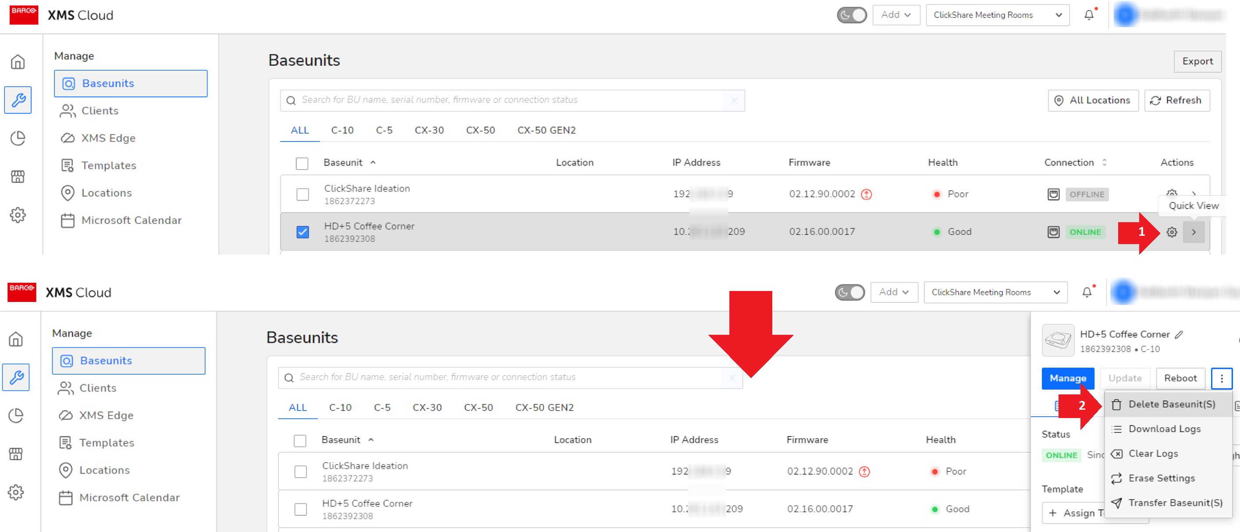Click the pencil icon beside HD+5 Coffee Corner
1240x532 pixels.
[1179, 334]
